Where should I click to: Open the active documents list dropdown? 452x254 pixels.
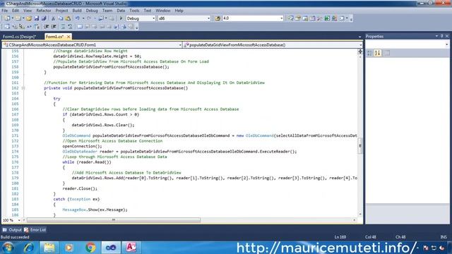359,37
